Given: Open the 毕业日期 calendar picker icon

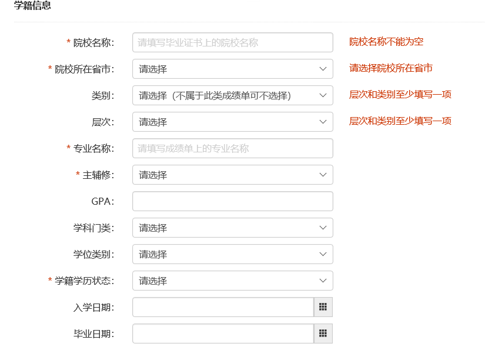Looking at the screenshot, I should 323,334.
